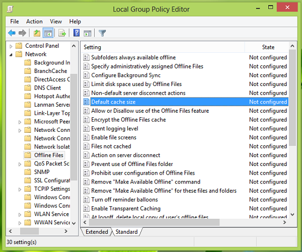Select 'Prohibit user configuration of Offline Files'
302x252 pixels.
click(143, 173)
